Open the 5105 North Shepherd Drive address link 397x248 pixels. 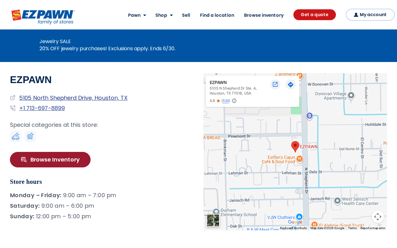73,98
